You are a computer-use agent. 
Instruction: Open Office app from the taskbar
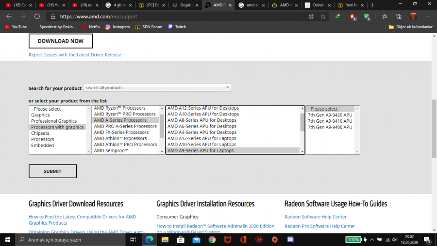click(243, 240)
